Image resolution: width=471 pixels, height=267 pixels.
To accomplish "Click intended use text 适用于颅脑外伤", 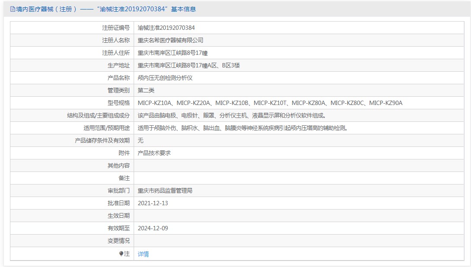I will 243,128.
